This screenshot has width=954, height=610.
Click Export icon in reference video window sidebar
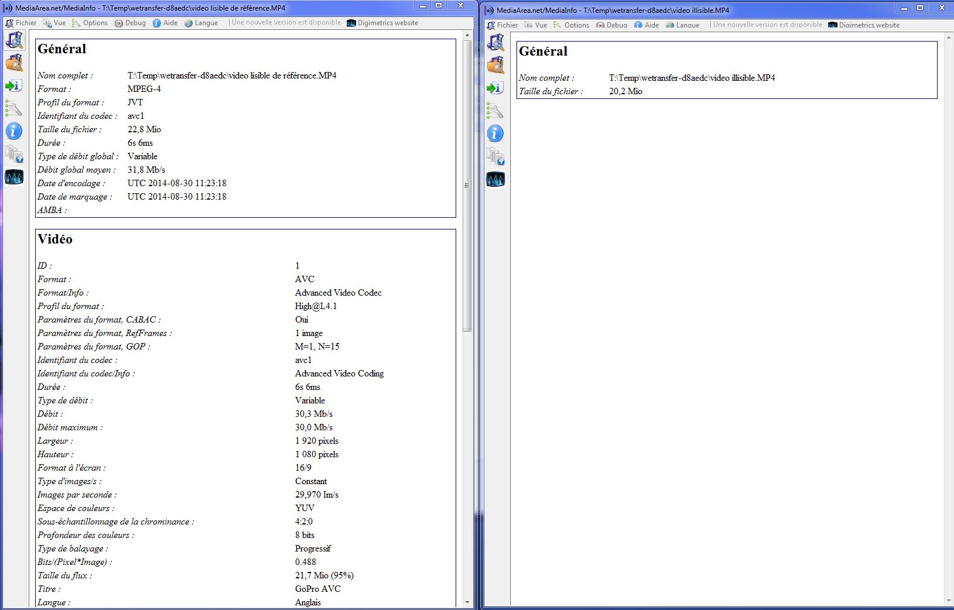(14, 85)
